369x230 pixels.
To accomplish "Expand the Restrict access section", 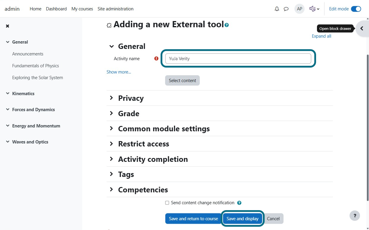I will (x=112, y=143).
